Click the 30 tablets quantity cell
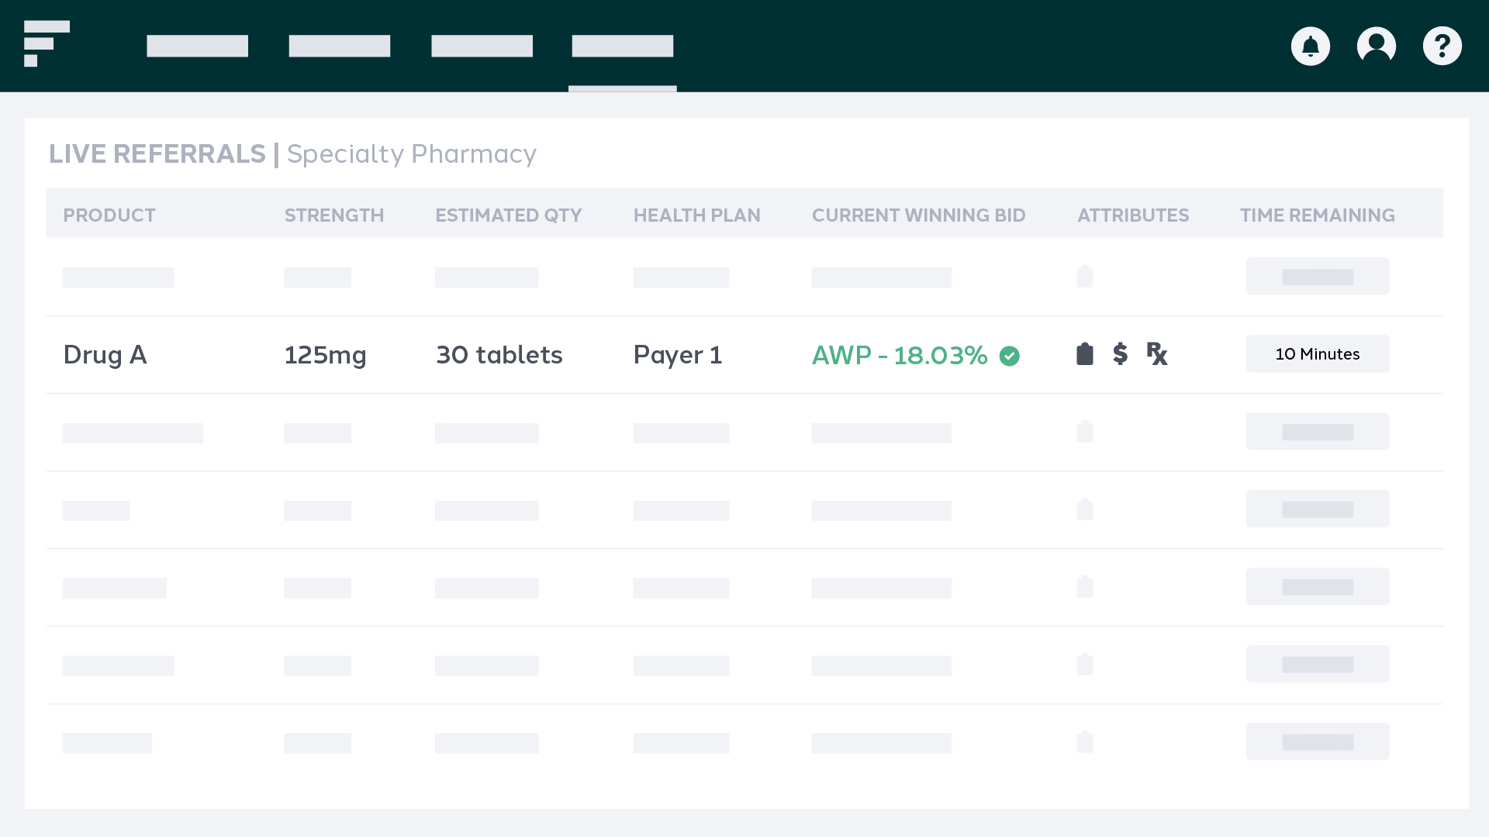This screenshot has height=837, width=1489. pyautogui.click(x=499, y=355)
